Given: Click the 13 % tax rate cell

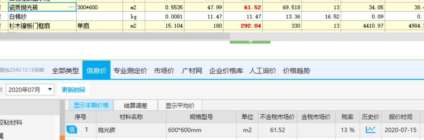Looking at the screenshot, I should pos(347,130).
